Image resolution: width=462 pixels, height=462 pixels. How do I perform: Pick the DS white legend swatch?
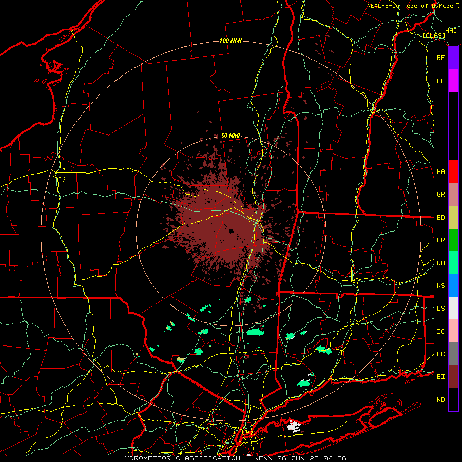click(x=453, y=308)
